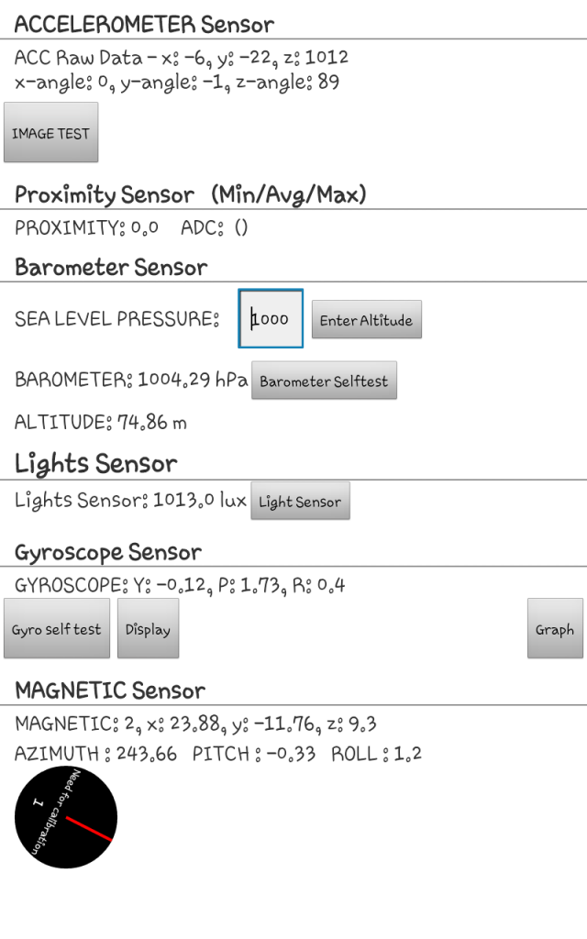Click the red compass needle

(x=89, y=829)
